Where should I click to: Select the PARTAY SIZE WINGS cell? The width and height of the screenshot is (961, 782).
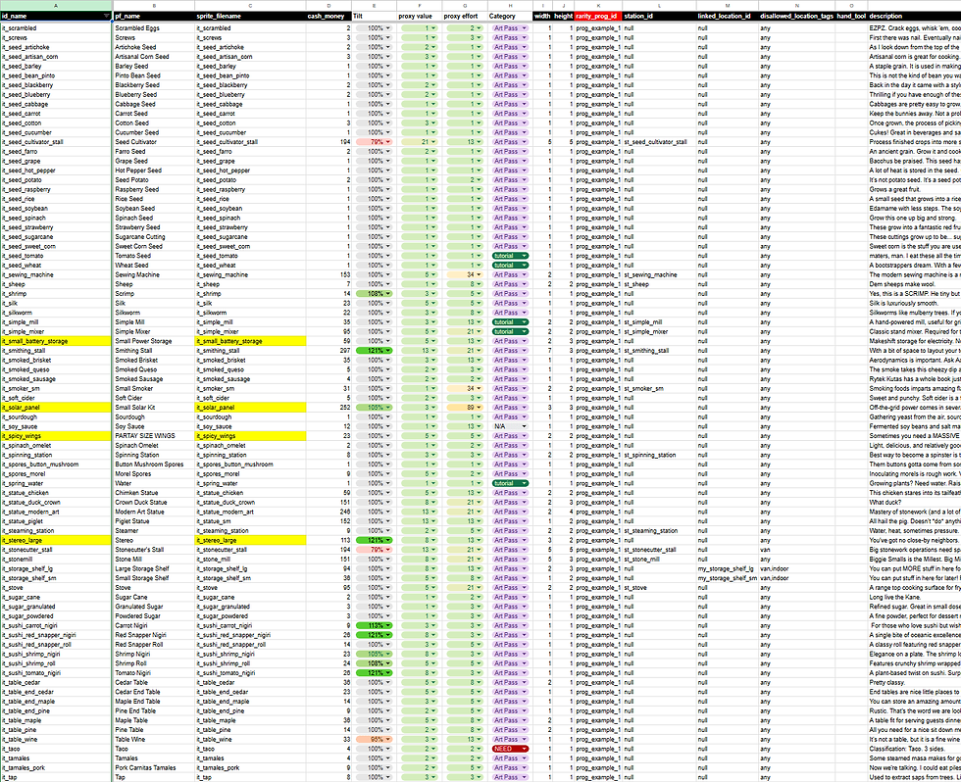[154, 436]
